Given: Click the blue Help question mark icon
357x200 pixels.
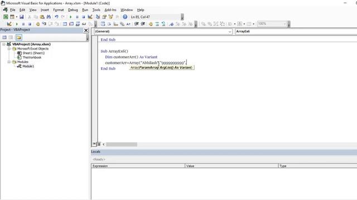Looking at the screenshot, I should coord(125,17).
